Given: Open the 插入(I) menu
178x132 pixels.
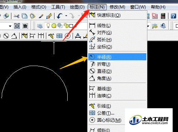Looking at the screenshot, I should [20, 7].
